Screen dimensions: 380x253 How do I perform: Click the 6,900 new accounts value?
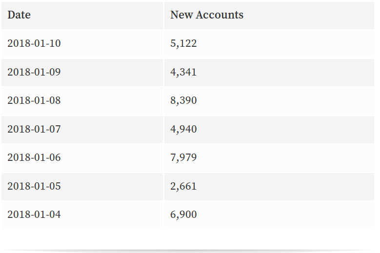click(183, 214)
